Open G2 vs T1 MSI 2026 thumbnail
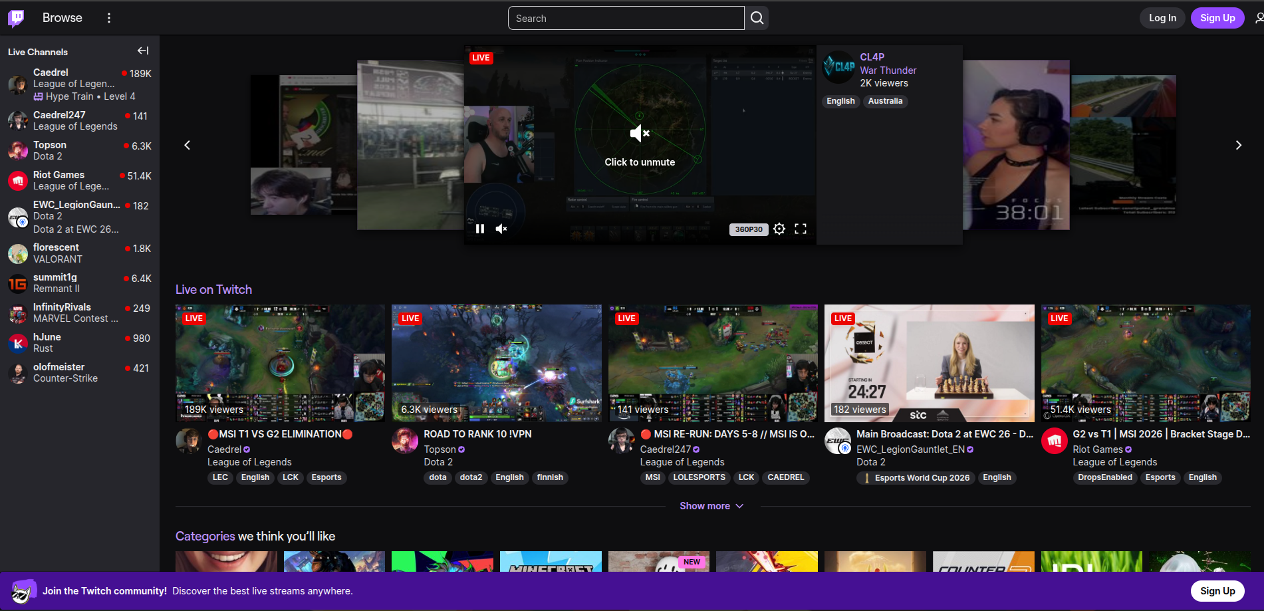Image resolution: width=1264 pixels, height=611 pixels. 1146,363
